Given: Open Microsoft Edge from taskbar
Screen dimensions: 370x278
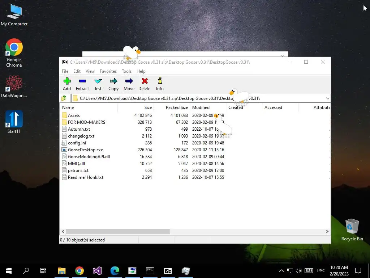Looking at the screenshot, I should click(x=115, y=271).
